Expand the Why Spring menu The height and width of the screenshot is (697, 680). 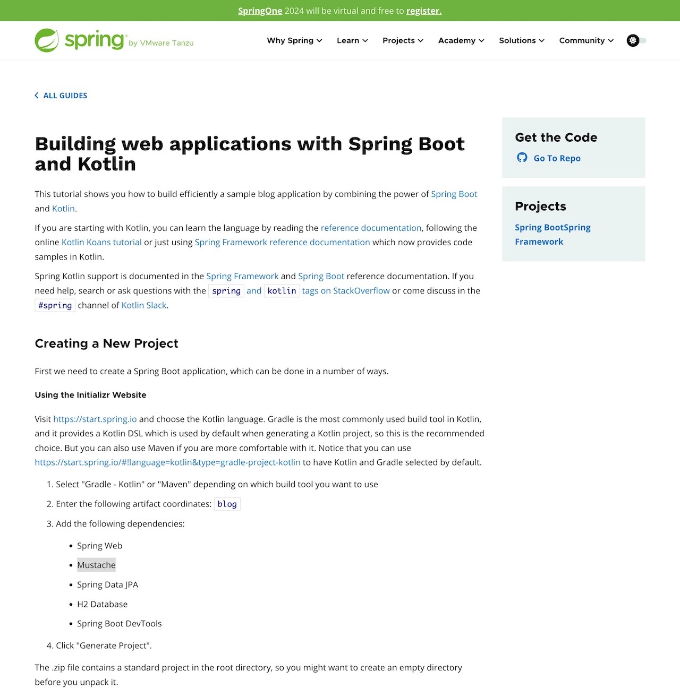pos(294,40)
